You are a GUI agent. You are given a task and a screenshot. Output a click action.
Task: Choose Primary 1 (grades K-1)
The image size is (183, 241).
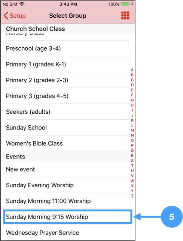click(68, 64)
